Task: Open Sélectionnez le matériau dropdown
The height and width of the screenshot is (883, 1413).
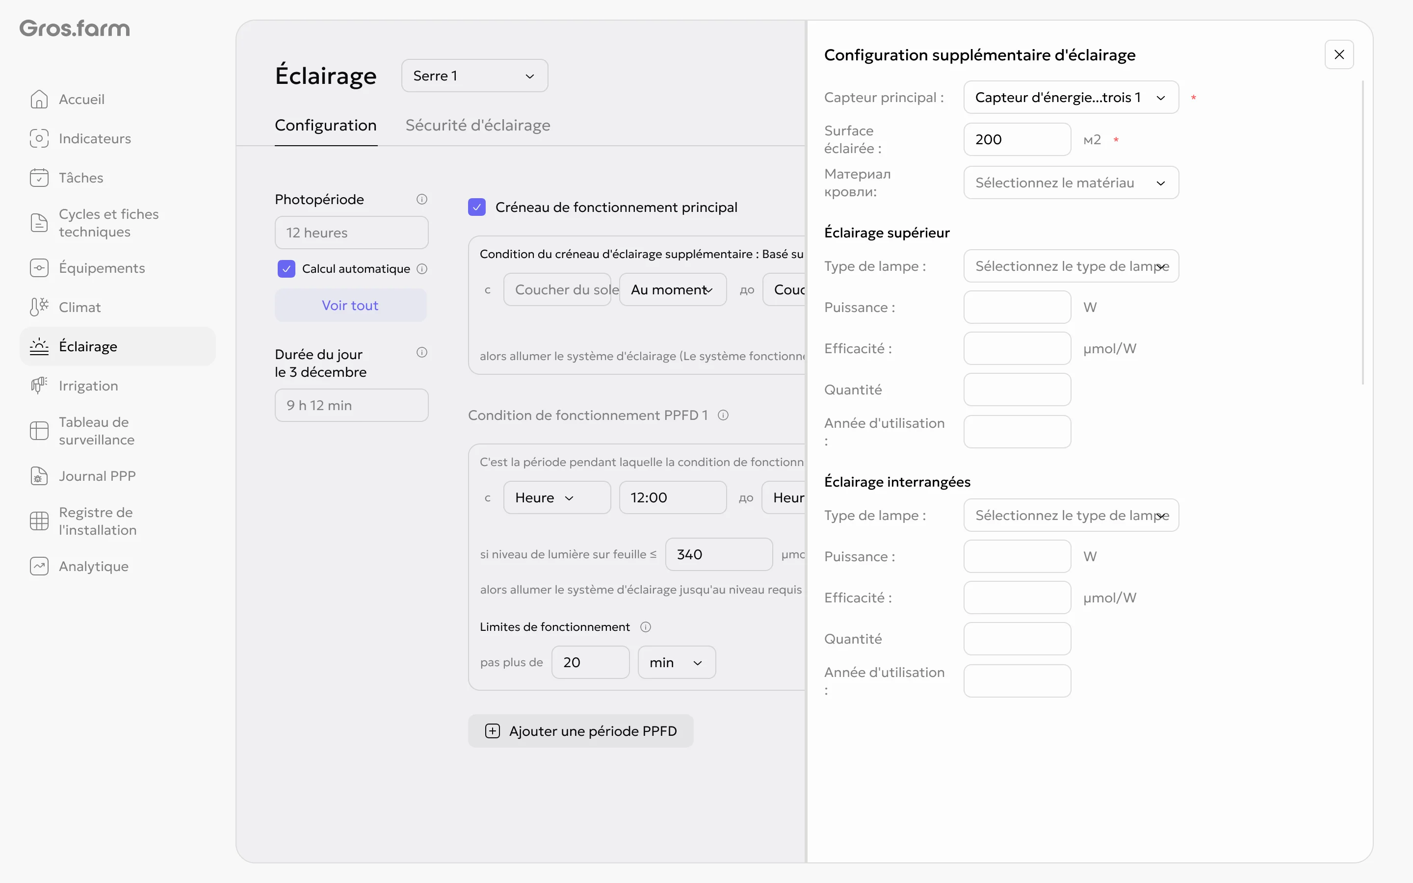Action: [x=1071, y=183]
